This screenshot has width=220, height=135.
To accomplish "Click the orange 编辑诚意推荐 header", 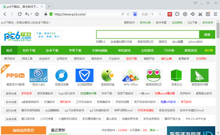I will coord(23,130).
